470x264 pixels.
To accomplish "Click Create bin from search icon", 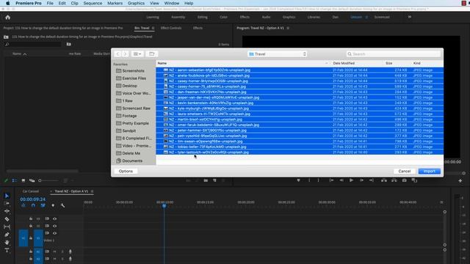I will (x=68, y=44).
